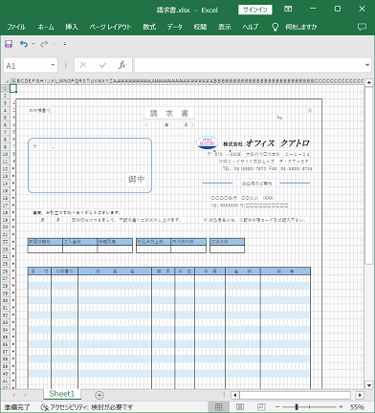Check accessibility status icon in status bar
Screen dimensions: 375x413
pyautogui.click(x=45, y=407)
